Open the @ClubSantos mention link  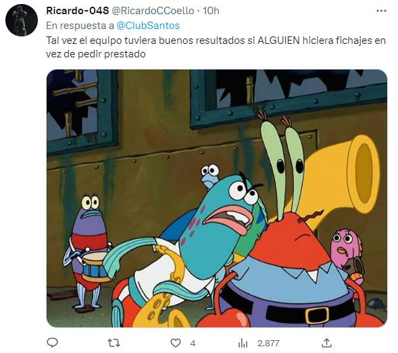coord(148,26)
